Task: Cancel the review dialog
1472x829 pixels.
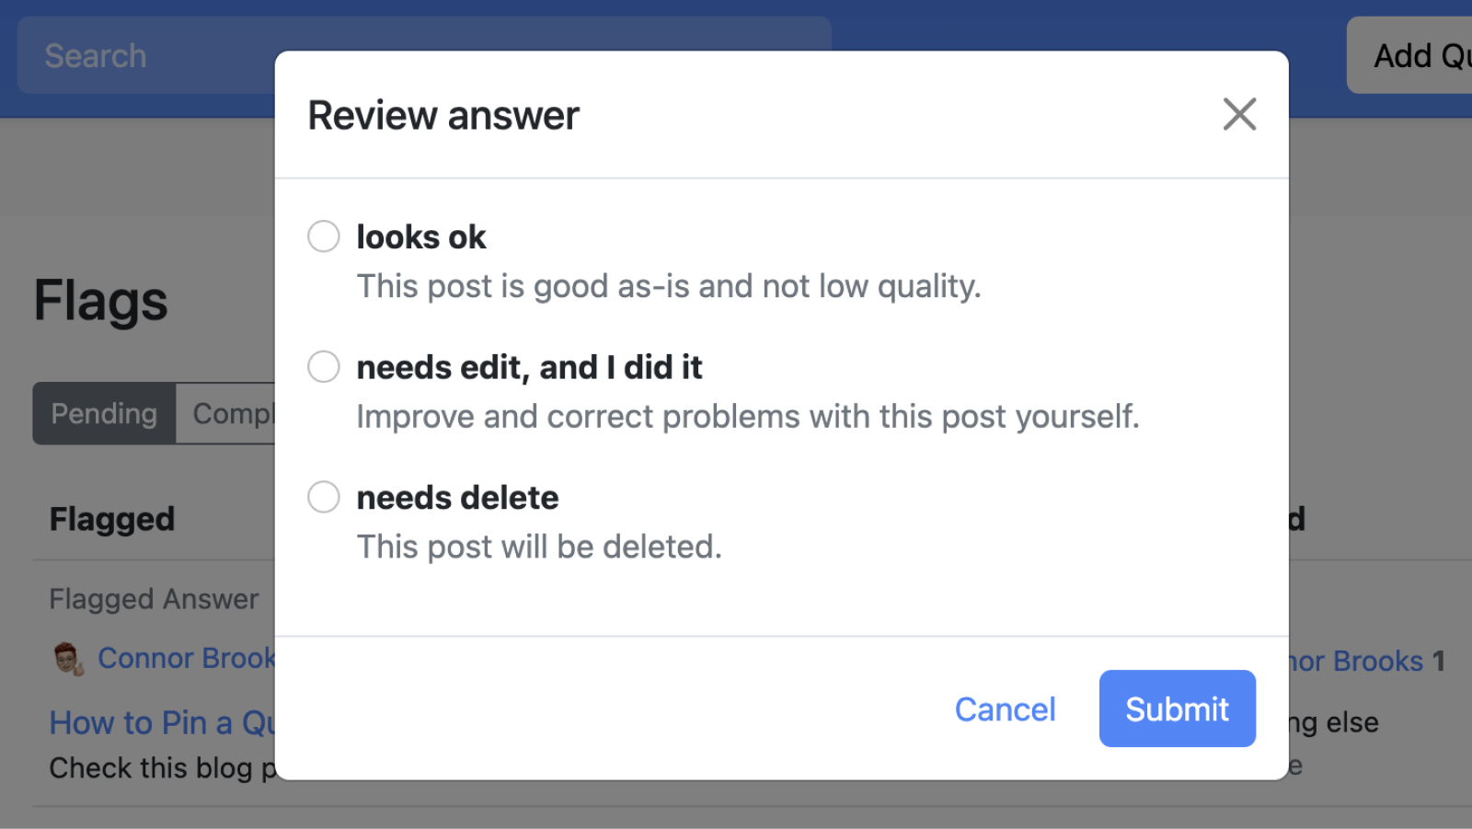Action: click(1005, 708)
